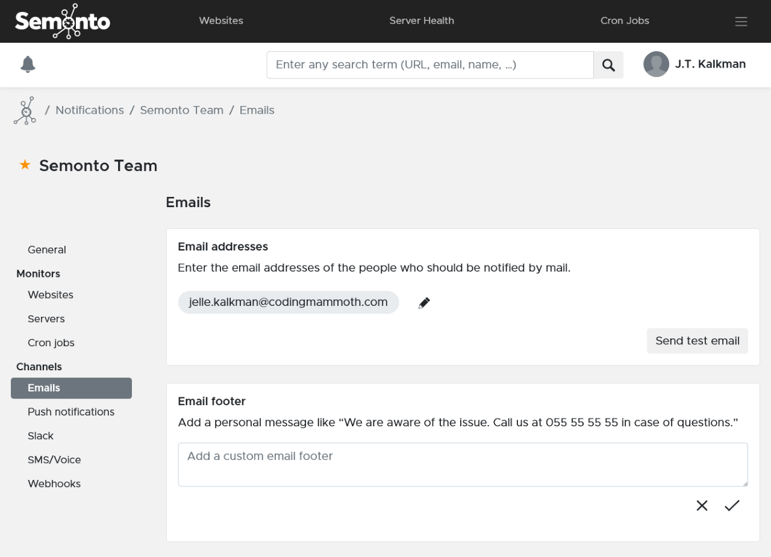The width and height of the screenshot is (771, 557).
Task: Click the Monitors sidebar section label
Action: pos(39,274)
